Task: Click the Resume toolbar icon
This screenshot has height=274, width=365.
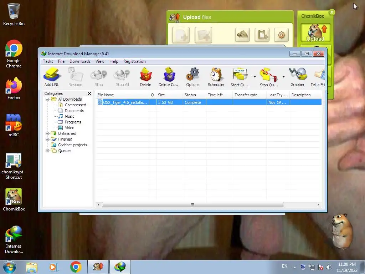Action: click(x=75, y=77)
